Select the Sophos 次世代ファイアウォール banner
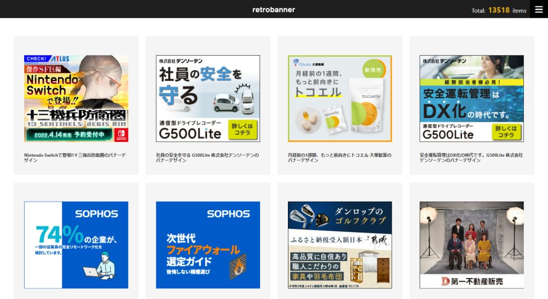This screenshot has height=299, width=548. pos(208,245)
